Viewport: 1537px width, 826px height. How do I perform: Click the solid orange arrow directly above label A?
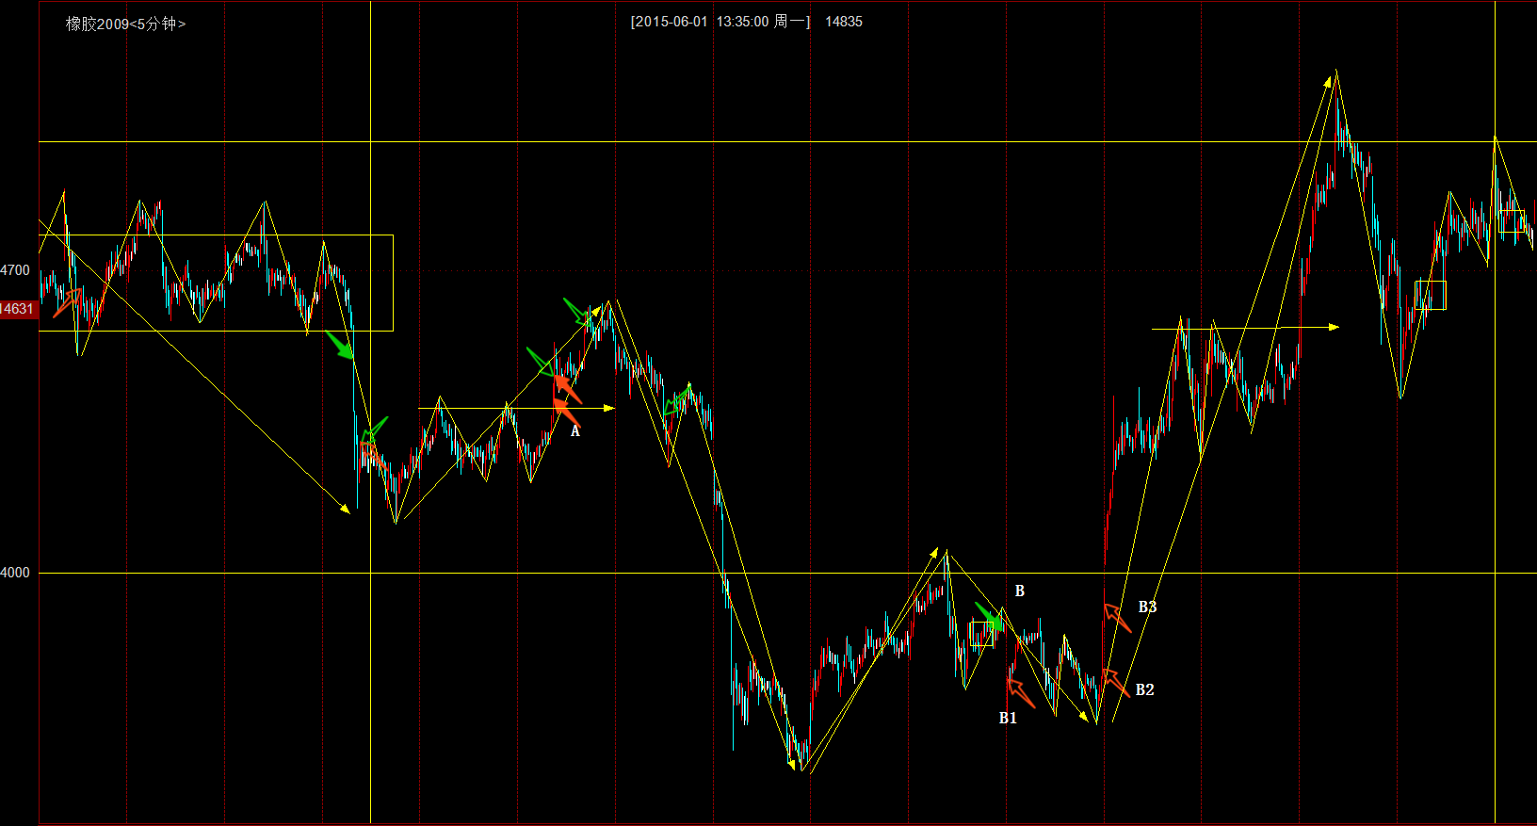click(566, 412)
